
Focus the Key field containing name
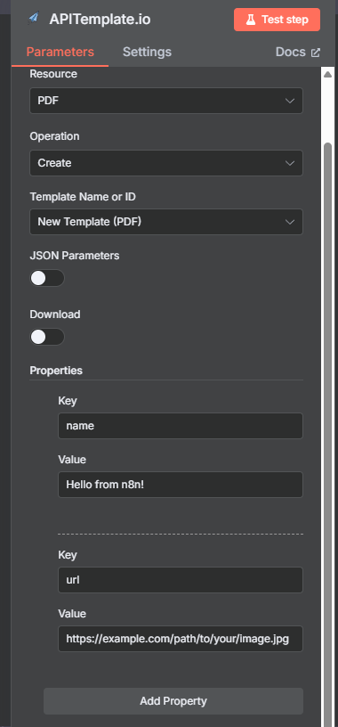tap(181, 426)
